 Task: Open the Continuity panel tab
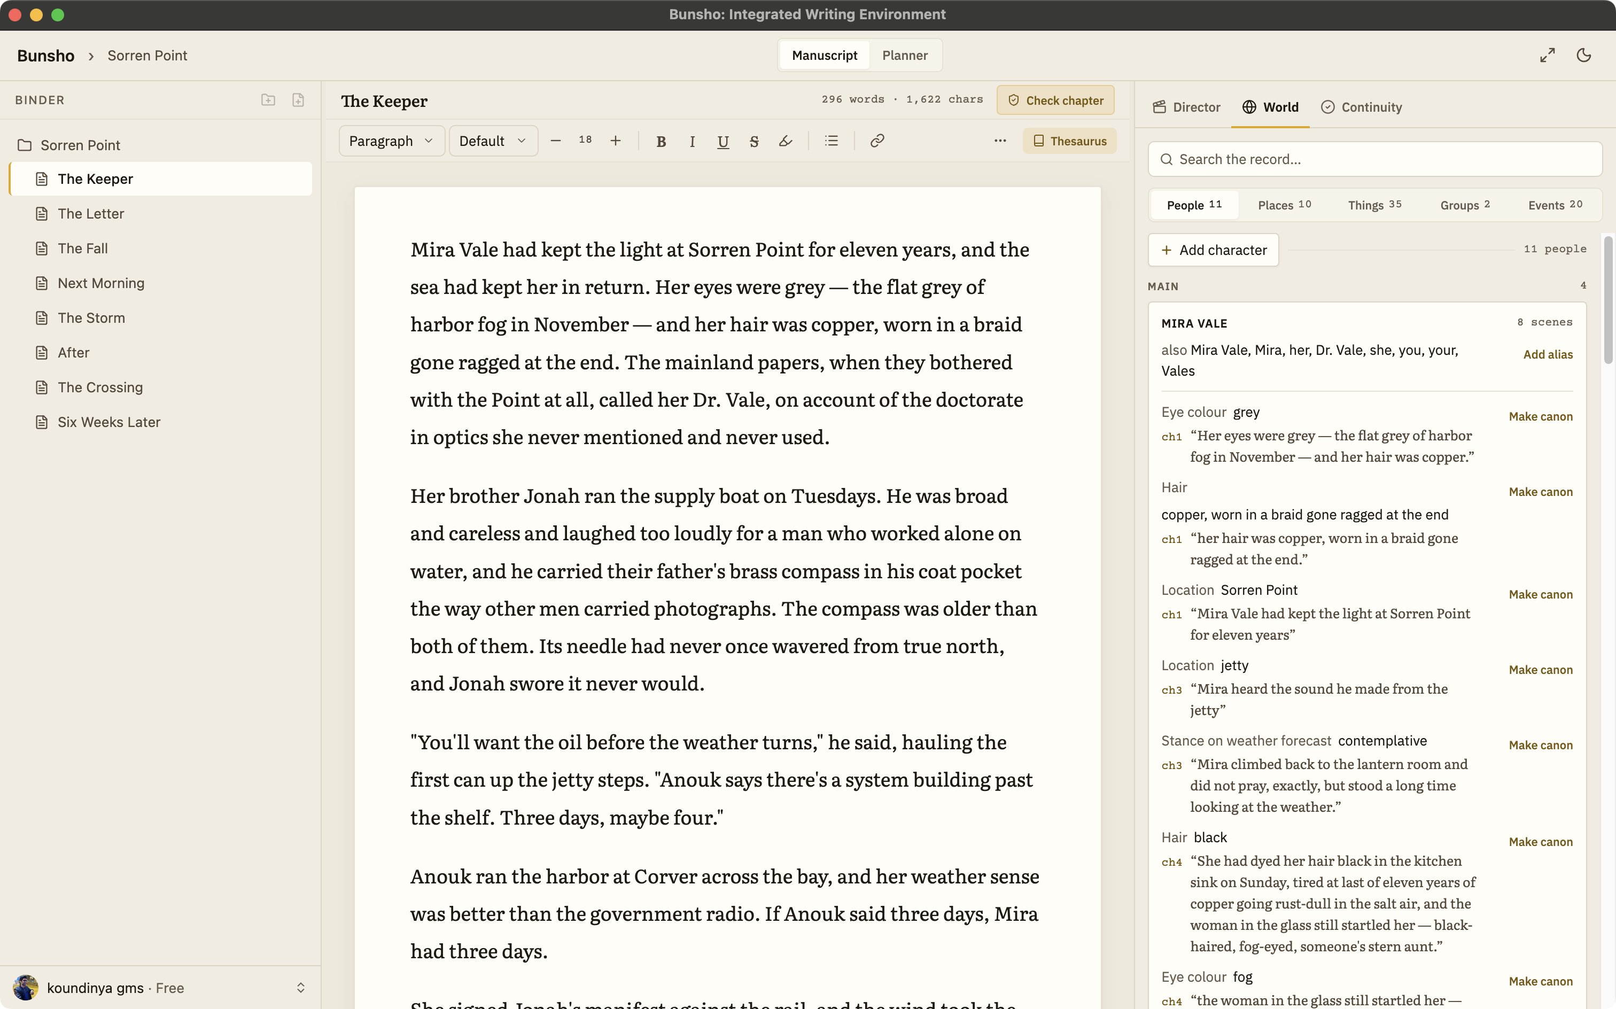[x=1362, y=107]
